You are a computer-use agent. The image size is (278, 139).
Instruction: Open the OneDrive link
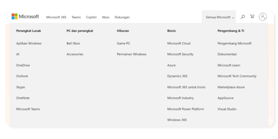[23, 65]
